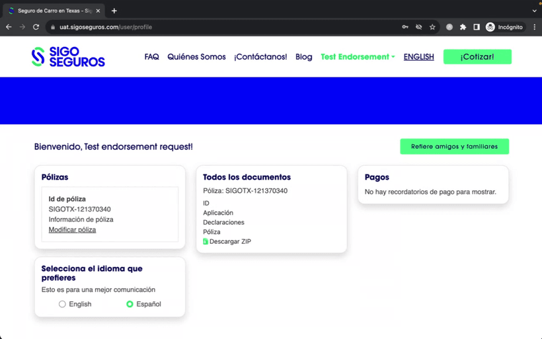Go to the Blog page
Image resolution: width=542 pixels, height=339 pixels.
click(x=303, y=57)
